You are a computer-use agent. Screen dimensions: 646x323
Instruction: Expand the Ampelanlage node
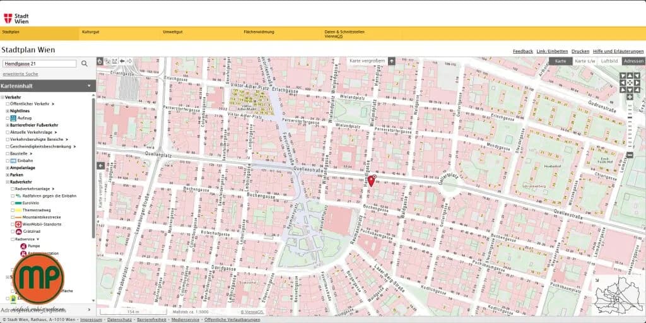point(8,168)
